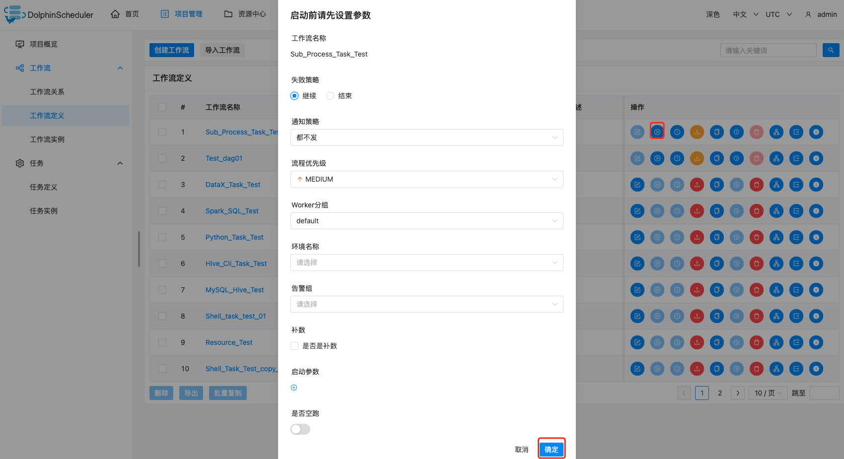Click the orange offline icon for Sub_Process_Task_Test
This screenshot has width=844, height=459.
click(x=697, y=132)
